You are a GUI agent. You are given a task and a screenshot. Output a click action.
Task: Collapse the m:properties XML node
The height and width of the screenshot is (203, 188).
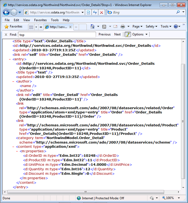click(x=18, y=151)
